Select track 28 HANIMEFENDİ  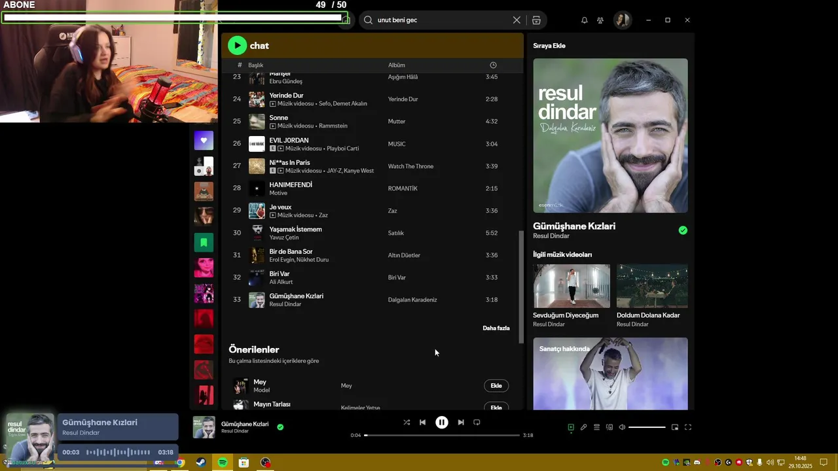pos(373,188)
